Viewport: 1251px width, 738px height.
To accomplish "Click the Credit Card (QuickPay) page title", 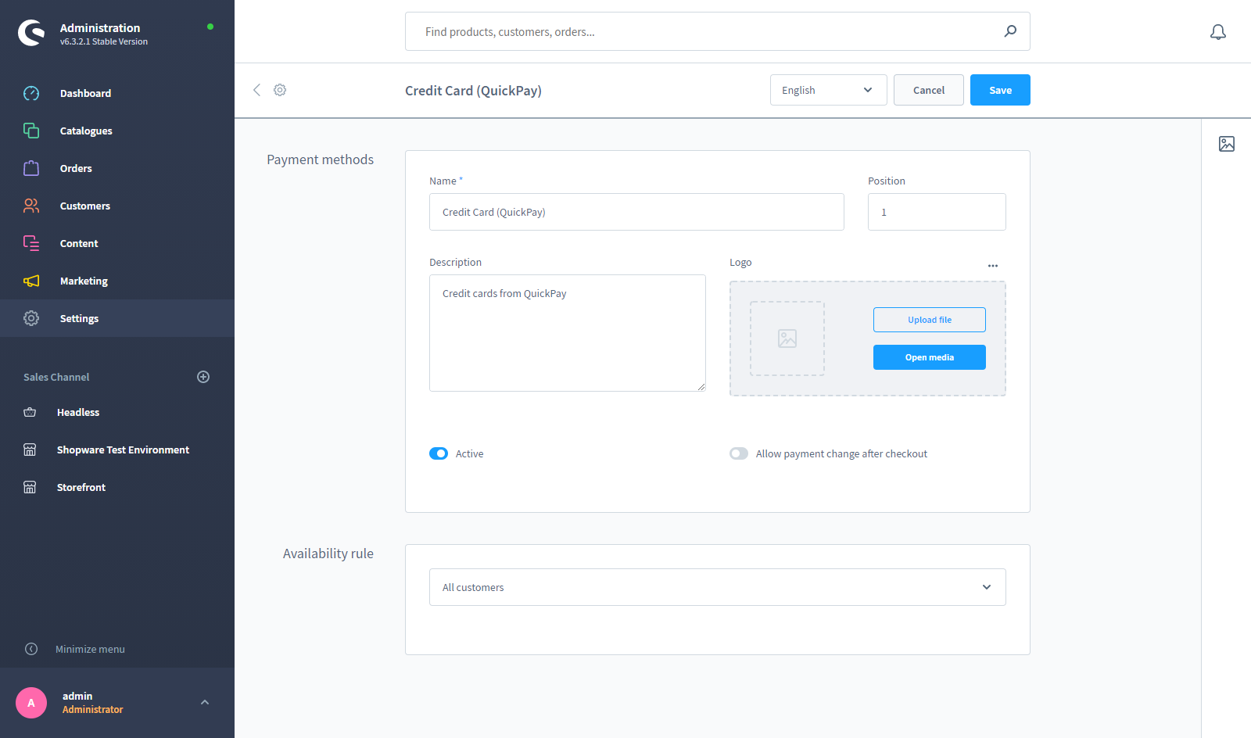I will coord(473,91).
